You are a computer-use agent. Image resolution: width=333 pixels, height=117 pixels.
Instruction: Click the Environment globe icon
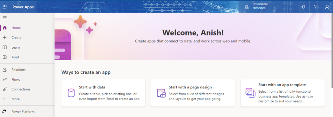click(x=246, y=7)
